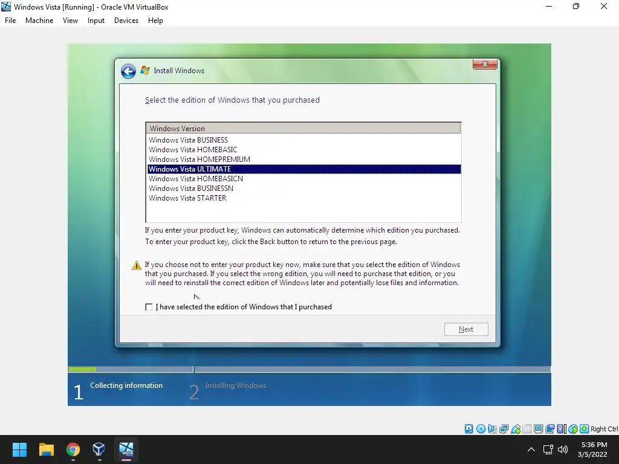Click 'Installing Windows' step label
Image resolution: width=619 pixels, height=464 pixels.
point(236,385)
